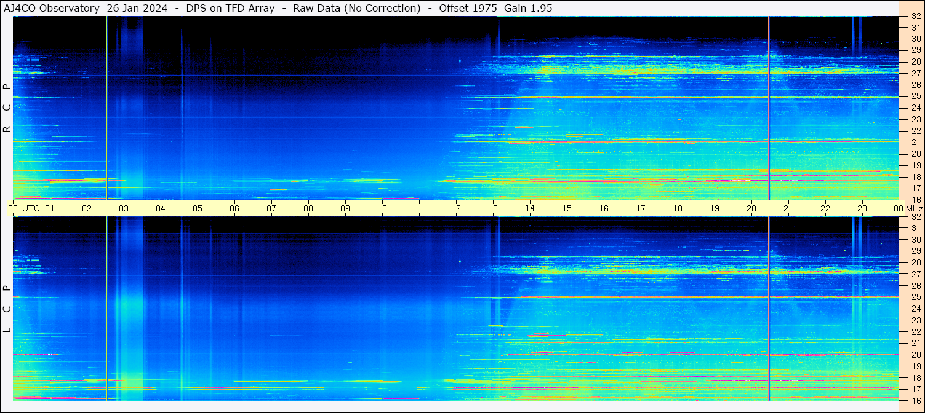Click hour label 23 on the time axis
This screenshot has height=413, width=925.
pos(862,208)
